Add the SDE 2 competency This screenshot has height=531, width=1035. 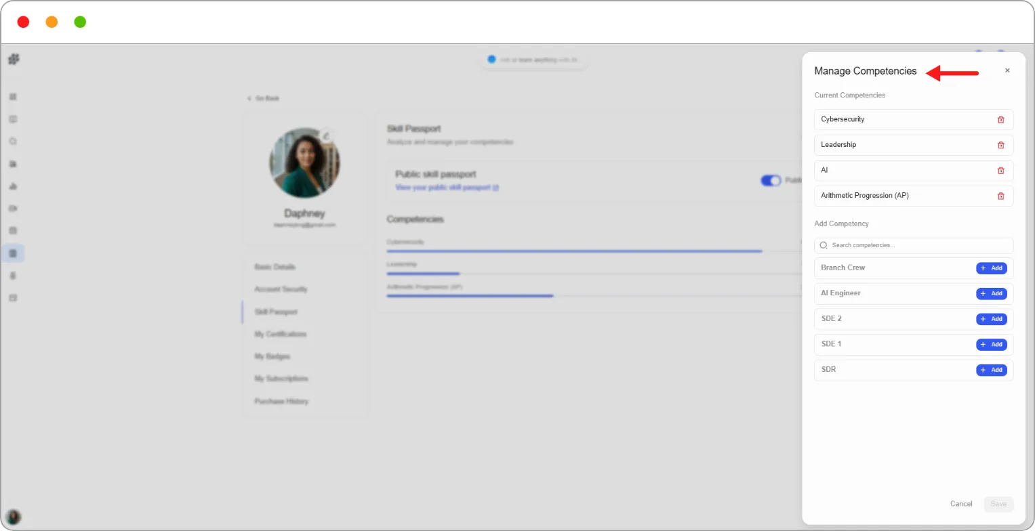992,319
